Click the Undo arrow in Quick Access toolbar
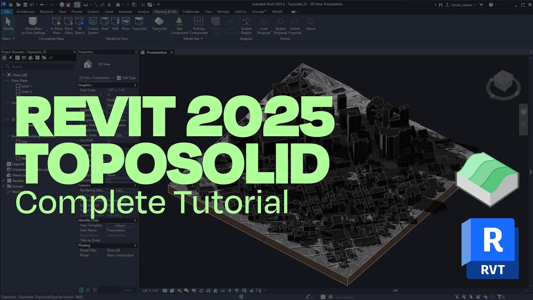The height and width of the screenshot is (300, 533). 42,4
